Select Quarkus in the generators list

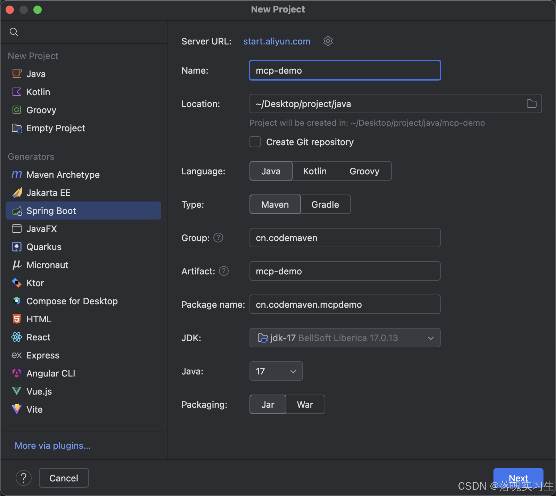pos(83,247)
